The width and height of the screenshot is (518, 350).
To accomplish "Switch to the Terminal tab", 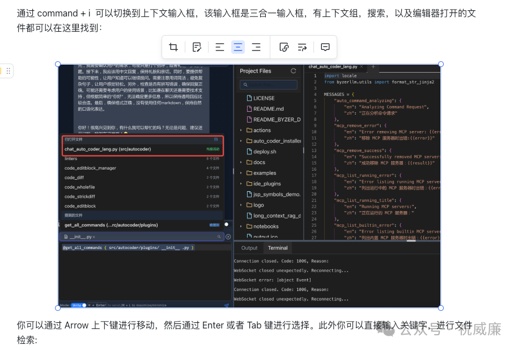I will tap(278, 248).
